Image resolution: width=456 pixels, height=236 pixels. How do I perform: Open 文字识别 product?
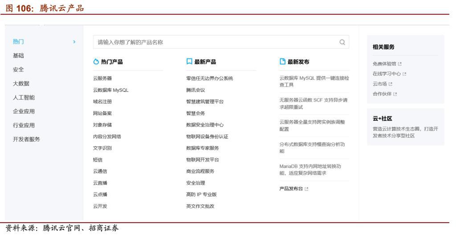(102, 148)
